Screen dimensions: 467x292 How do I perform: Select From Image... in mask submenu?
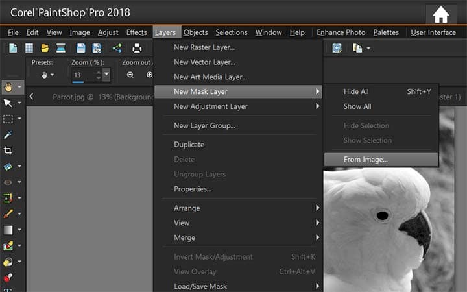(x=381, y=160)
